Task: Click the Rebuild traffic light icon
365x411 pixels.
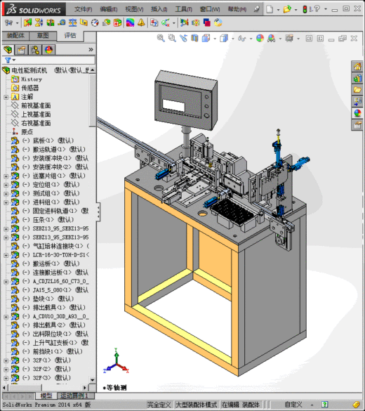Action: coord(305,9)
